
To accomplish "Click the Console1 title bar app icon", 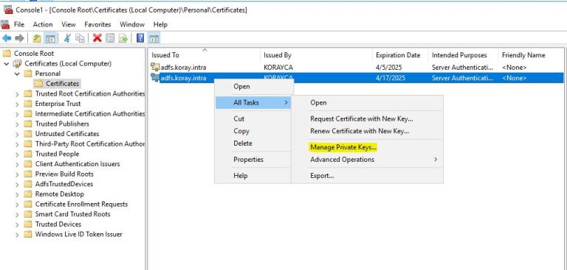I will pyautogui.click(x=8, y=10).
